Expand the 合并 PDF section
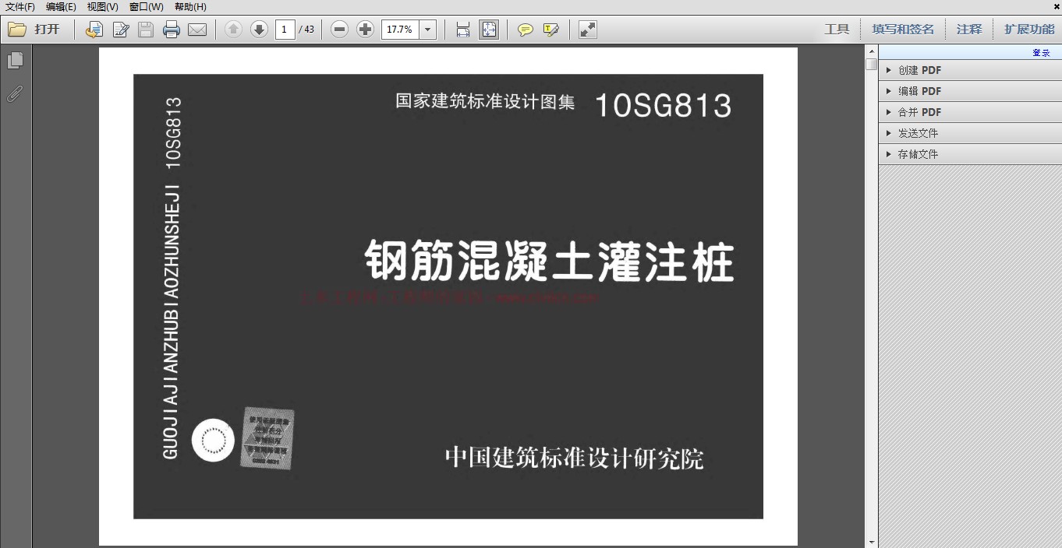 (970, 112)
